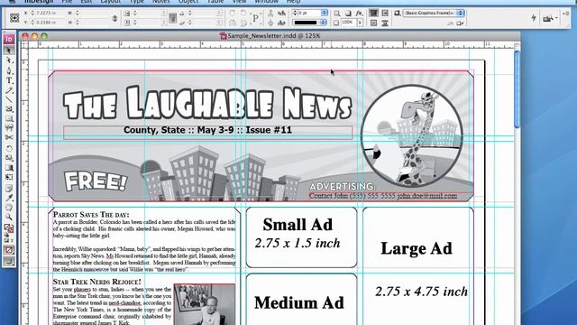Screen dimensions: 577x325
Task: Open the Bridge icon in control panel
Action: tap(547, 18)
